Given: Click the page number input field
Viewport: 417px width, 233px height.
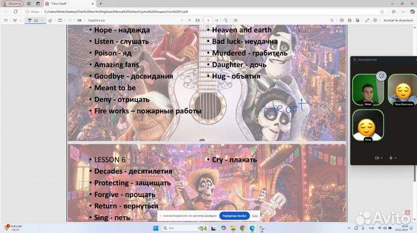Looking at the screenshot, I should pyautogui.click(x=207, y=20).
